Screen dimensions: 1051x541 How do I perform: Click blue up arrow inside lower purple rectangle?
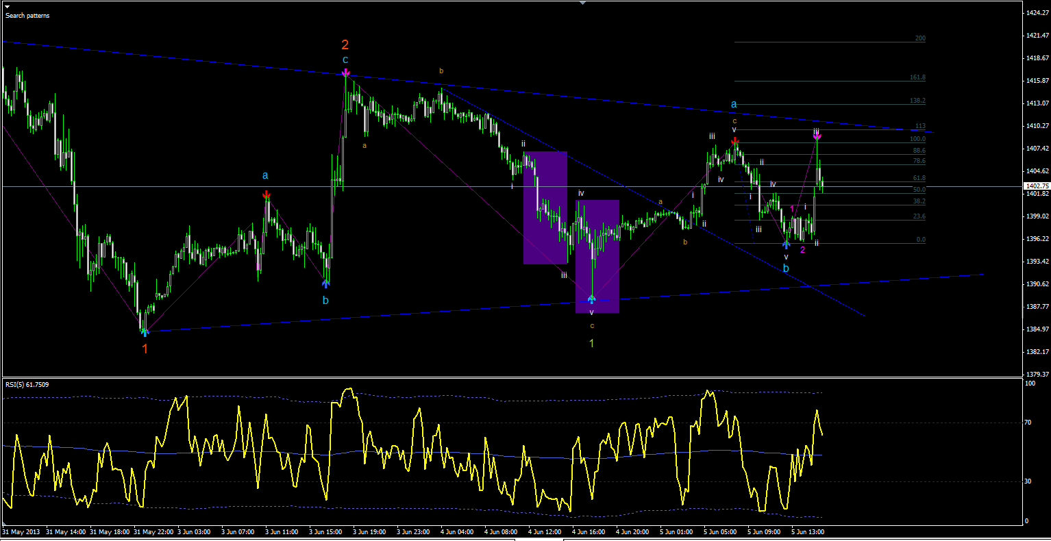click(x=592, y=299)
